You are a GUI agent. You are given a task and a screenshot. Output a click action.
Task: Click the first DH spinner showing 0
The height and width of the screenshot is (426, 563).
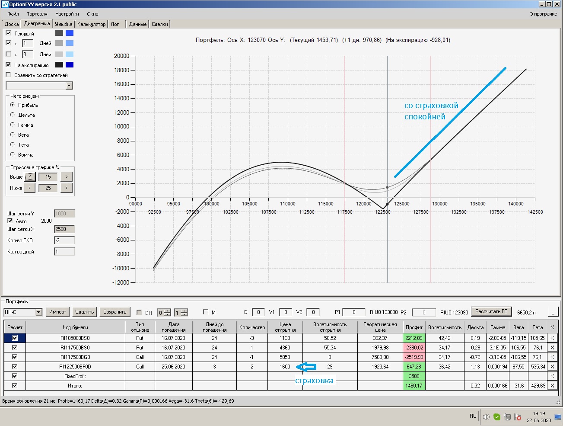coord(164,313)
